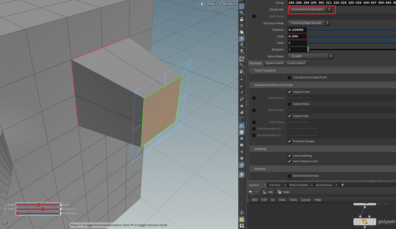The width and height of the screenshot is (396, 229).
Task: Adjust the Distance slider in the viewport HUD
Action: point(42,209)
